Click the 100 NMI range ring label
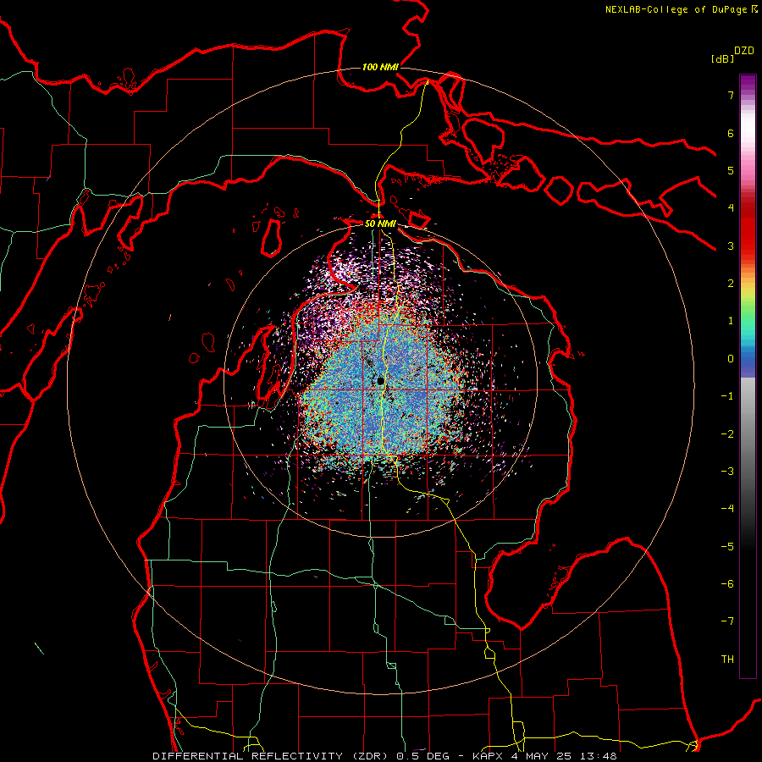The image size is (762, 762). (380, 67)
